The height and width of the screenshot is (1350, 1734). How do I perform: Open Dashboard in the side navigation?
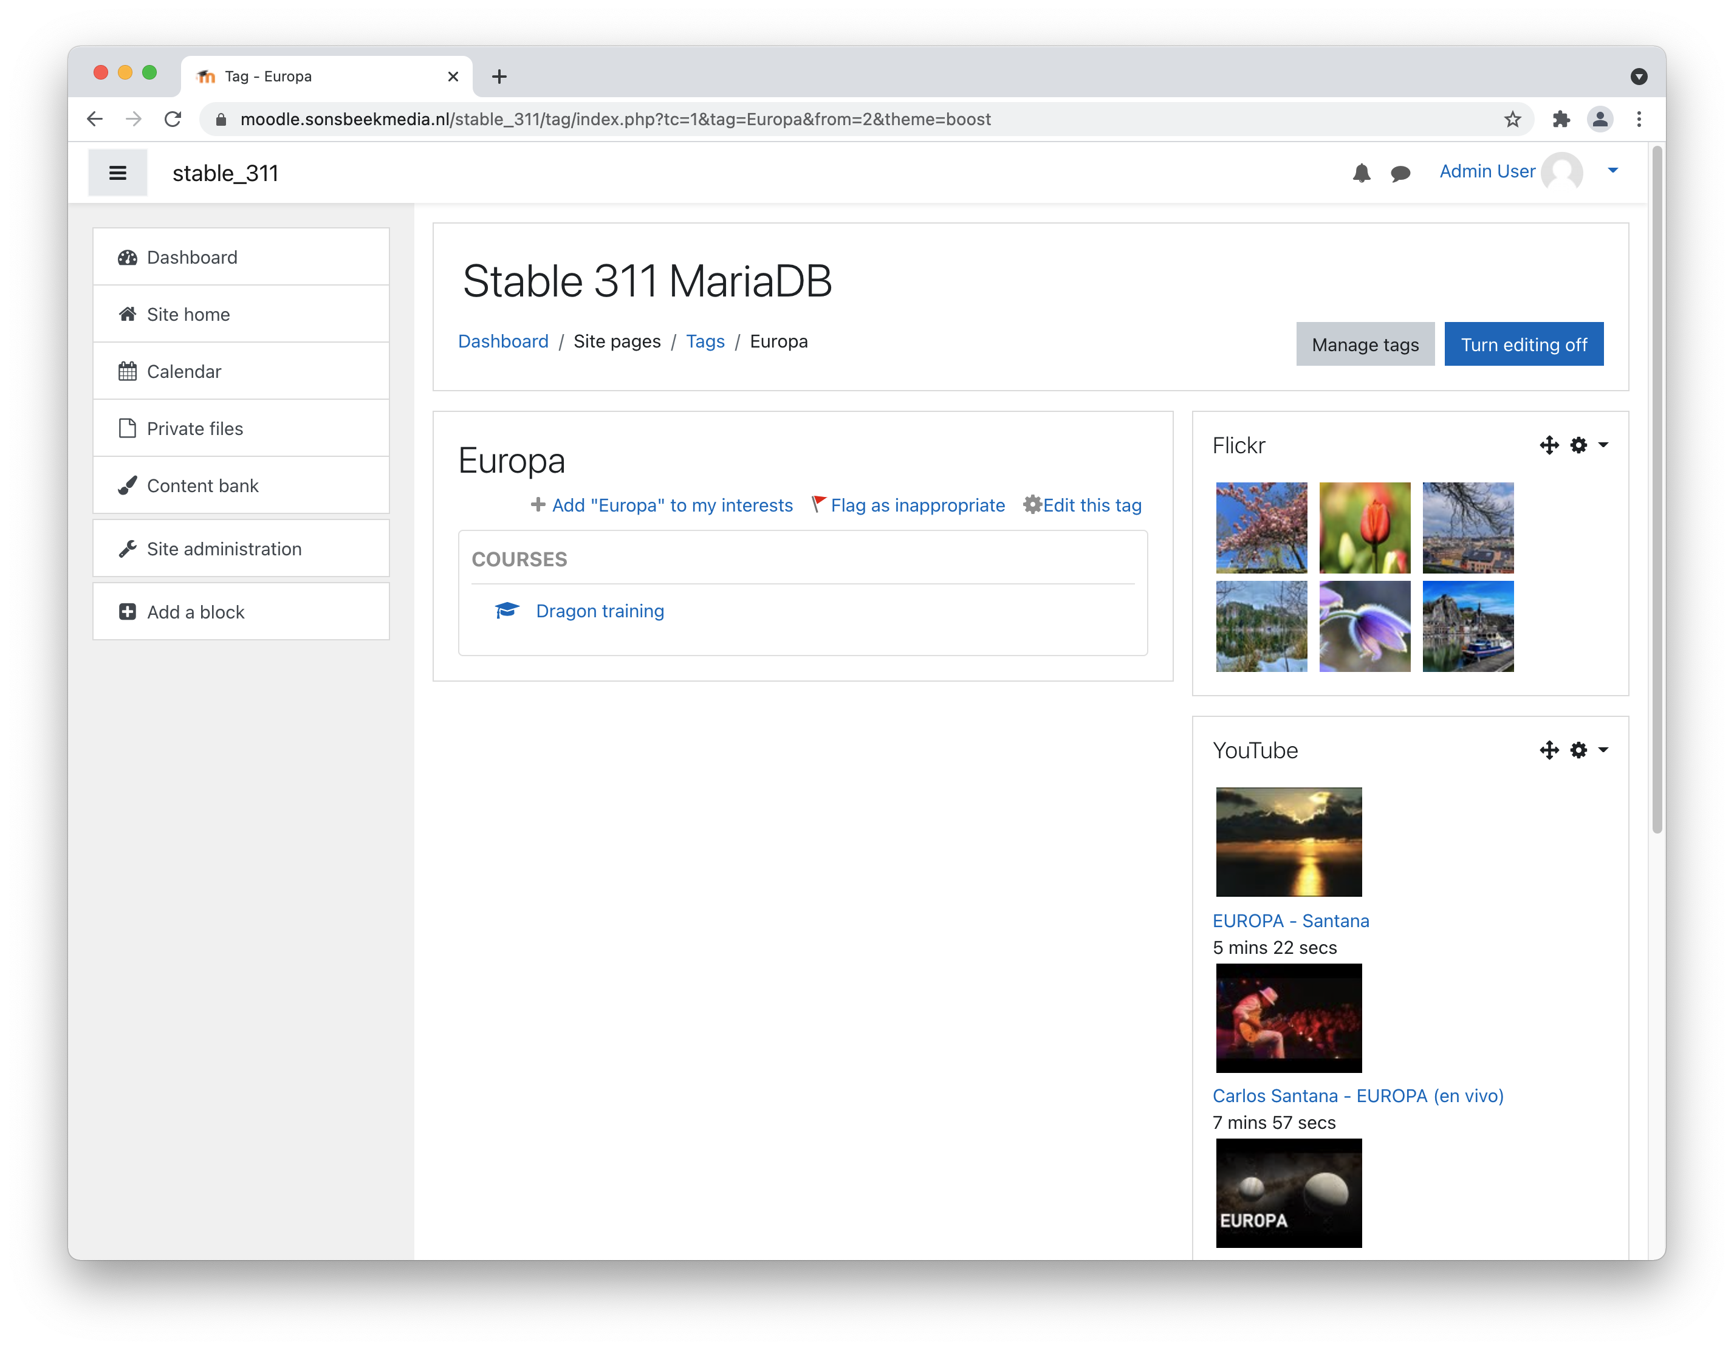[x=241, y=257]
